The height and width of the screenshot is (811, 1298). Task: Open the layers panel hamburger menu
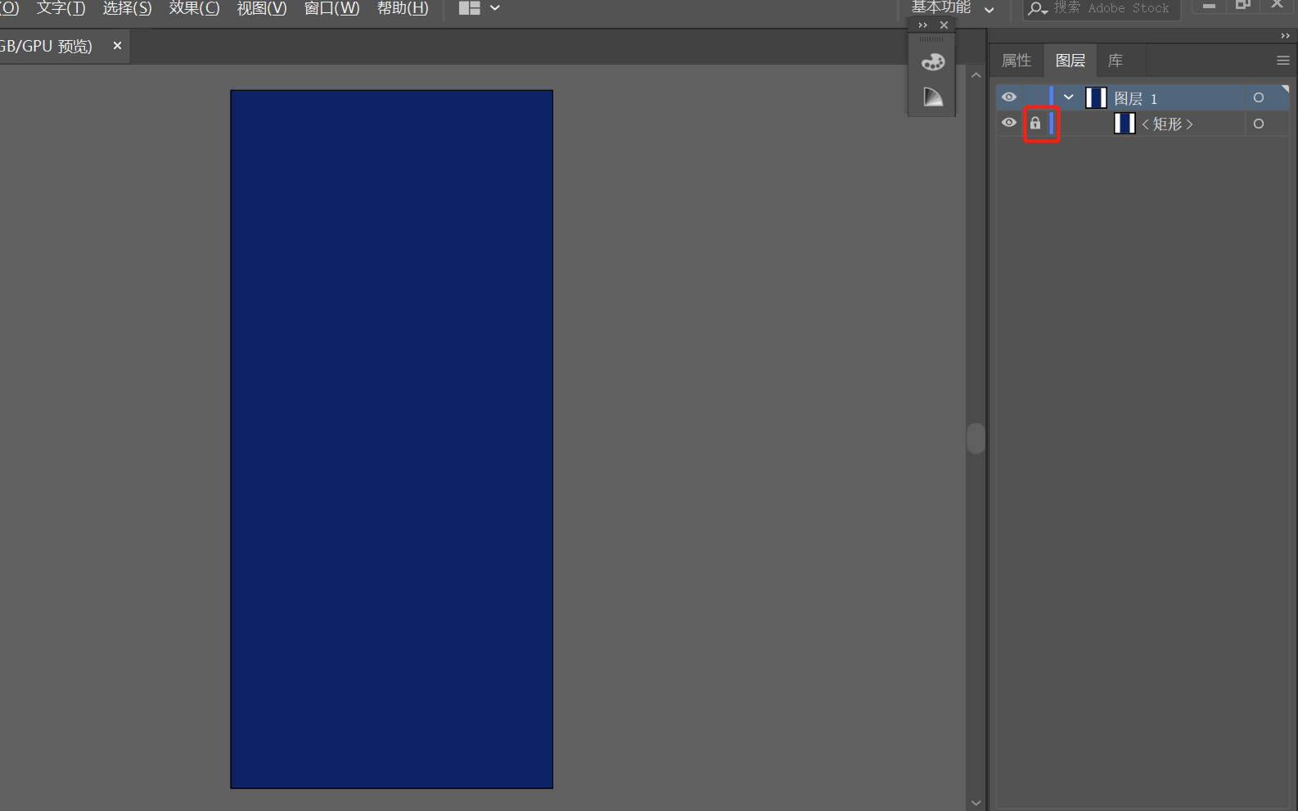(1282, 61)
